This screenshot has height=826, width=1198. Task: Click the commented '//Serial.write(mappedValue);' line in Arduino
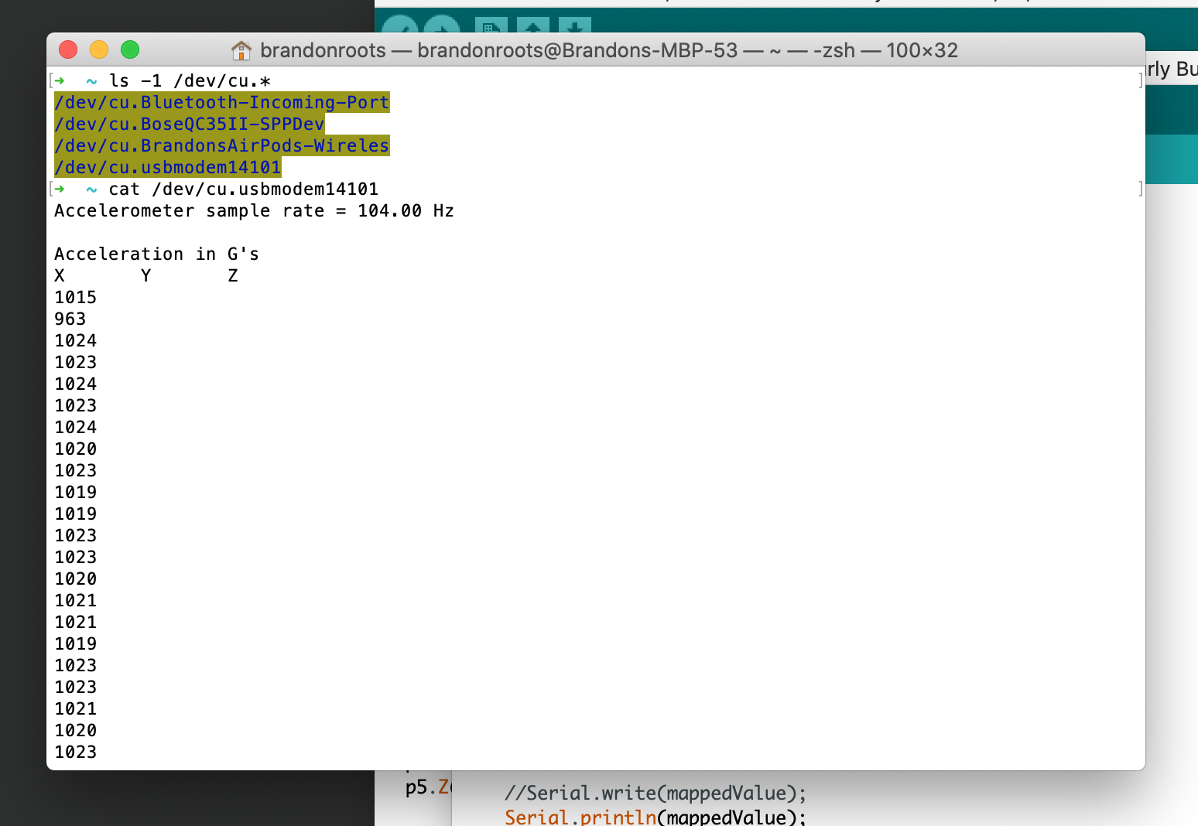655,793
